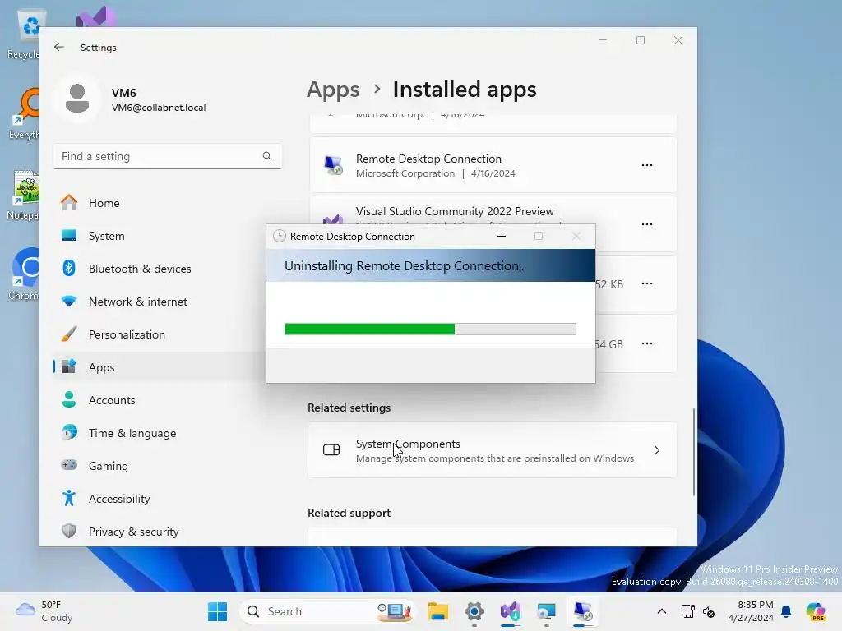Select the Chrome desktop shortcut
Screen dimensions: 842x631
coord(24,274)
